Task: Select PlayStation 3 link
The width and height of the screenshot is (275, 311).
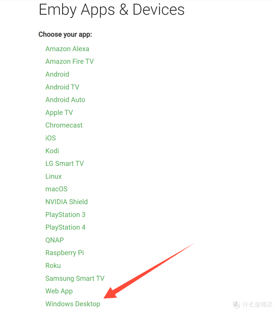Action: click(x=65, y=215)
